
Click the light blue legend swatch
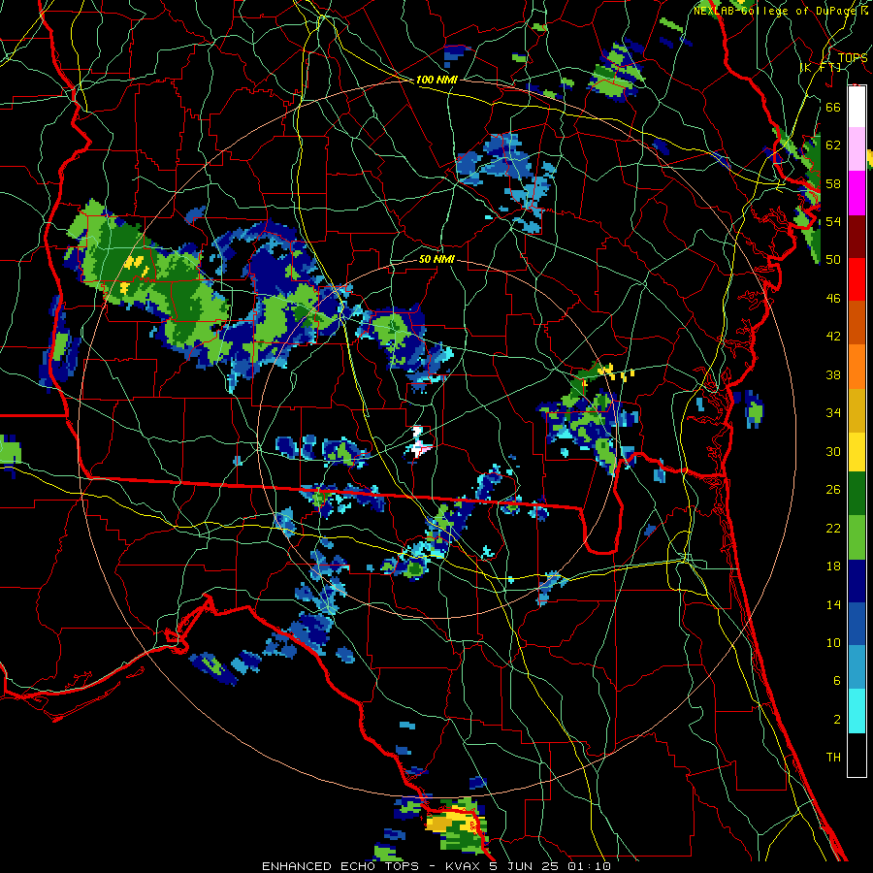pyautogui.click(x=857, y=667)
